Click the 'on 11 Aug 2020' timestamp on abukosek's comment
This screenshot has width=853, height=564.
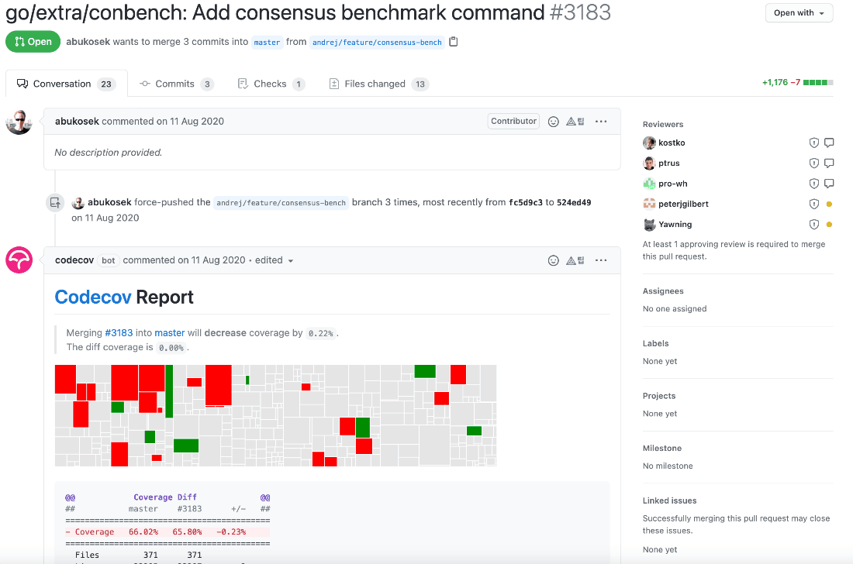[190, 121]
